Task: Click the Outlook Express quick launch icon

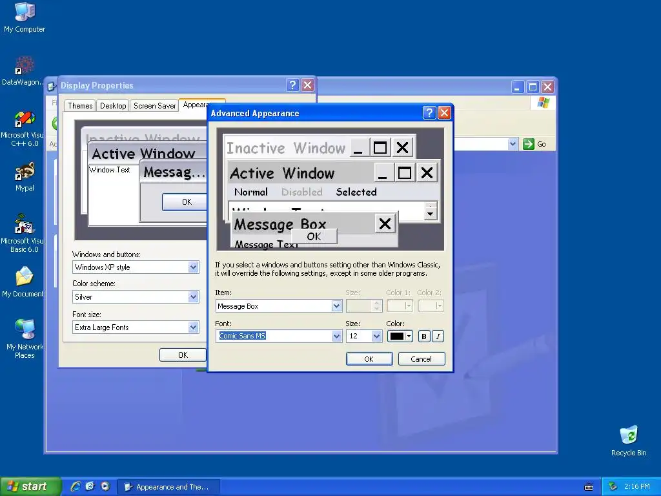Action: 90,486
